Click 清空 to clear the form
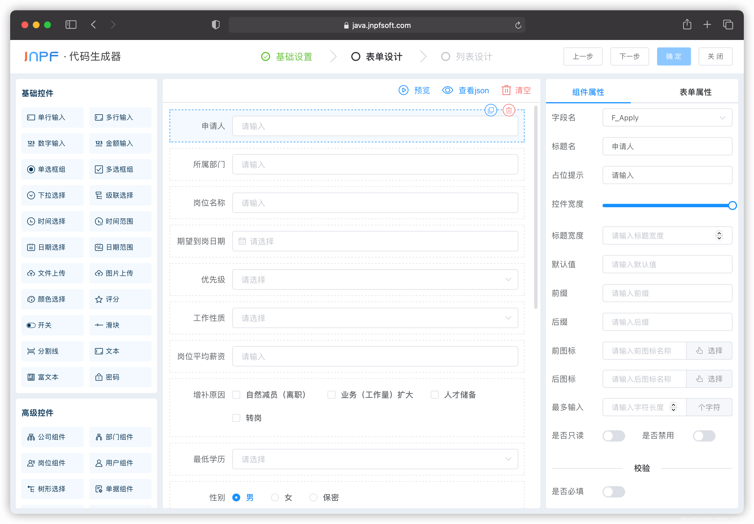The width and height of the screenshot is (754, 524). (x=516, y=90)
